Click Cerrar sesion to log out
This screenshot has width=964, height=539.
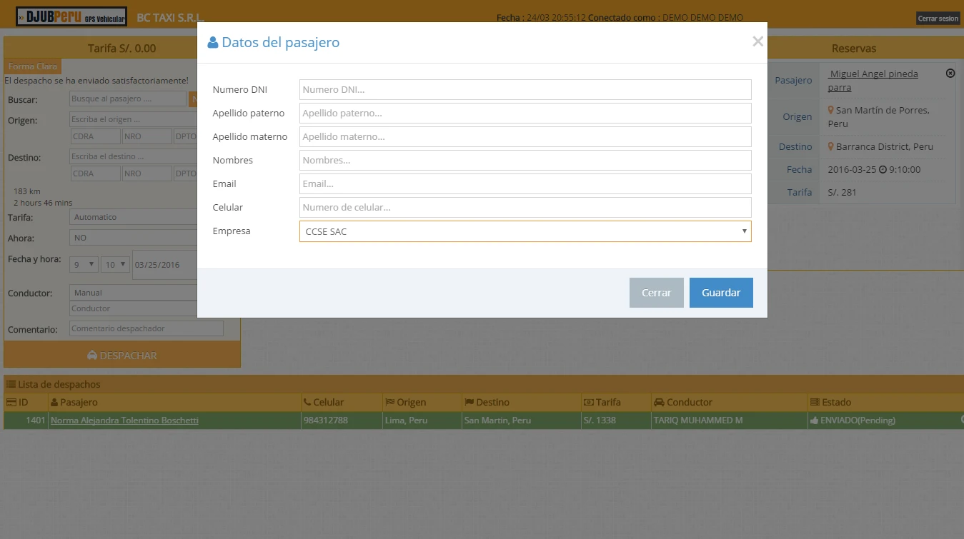pyautogui.click(x=938, y=19)
